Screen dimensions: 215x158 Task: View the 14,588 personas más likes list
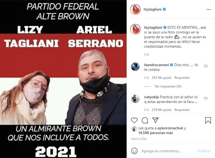pyautogui.click(x=155, y=133)
